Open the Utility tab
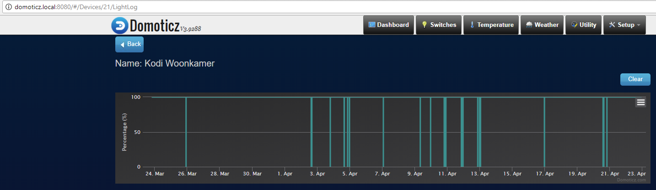 (584, 25)
